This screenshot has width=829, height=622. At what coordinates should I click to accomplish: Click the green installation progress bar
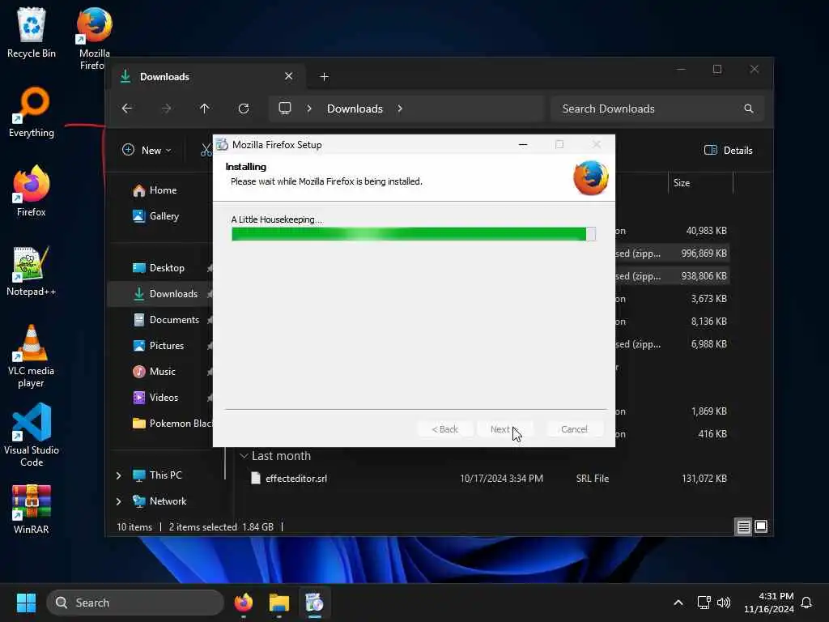click(x=414, y=234)
